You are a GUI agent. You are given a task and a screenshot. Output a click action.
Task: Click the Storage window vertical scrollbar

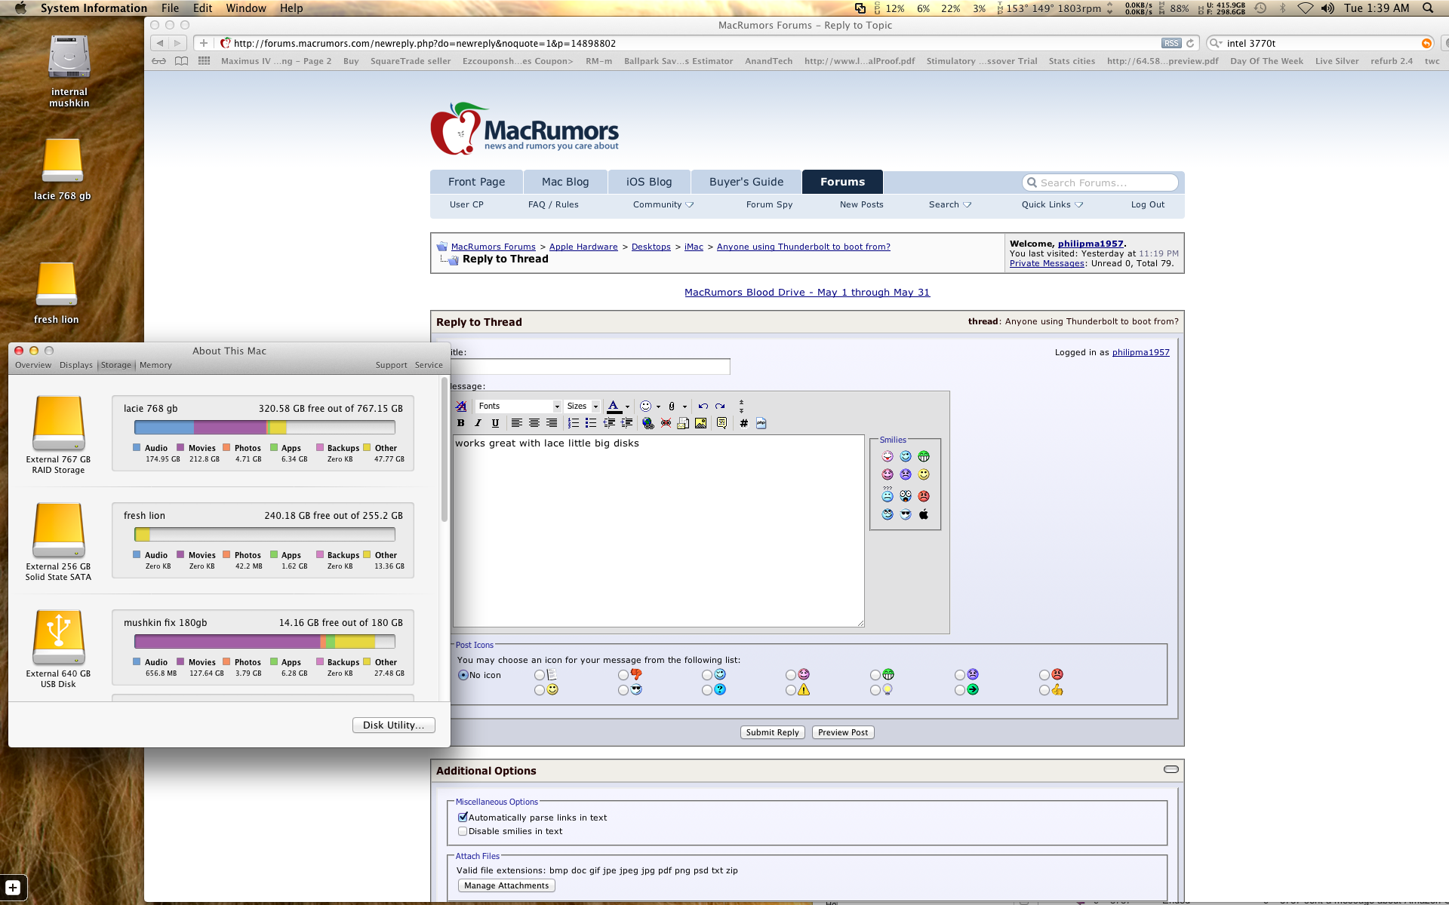click(x=444, y=450)
